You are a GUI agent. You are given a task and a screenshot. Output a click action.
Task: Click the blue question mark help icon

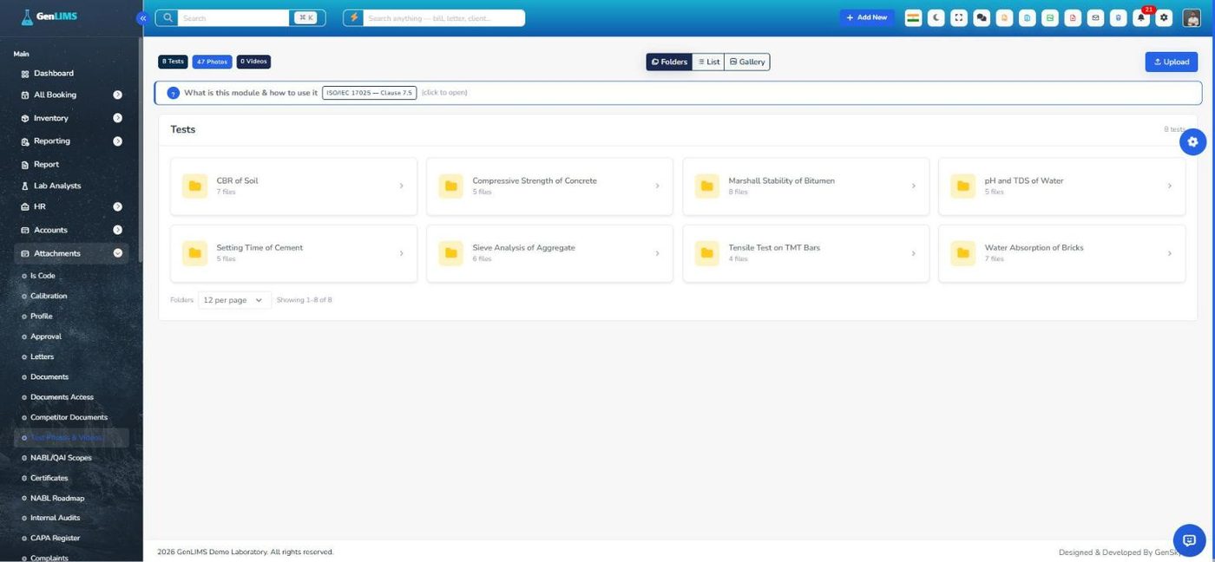(173, 93)
